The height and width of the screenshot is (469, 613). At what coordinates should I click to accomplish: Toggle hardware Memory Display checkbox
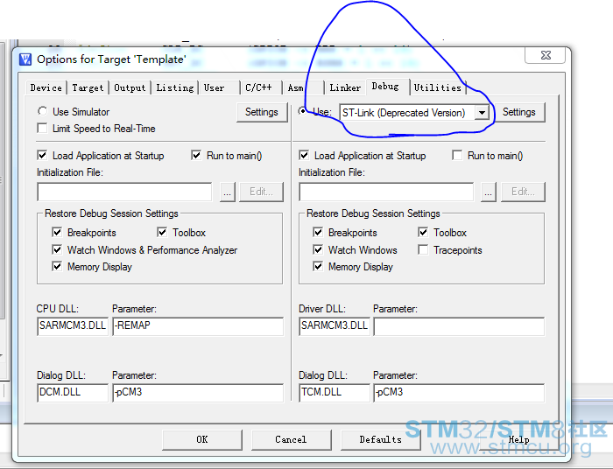[x=318, y=266]
